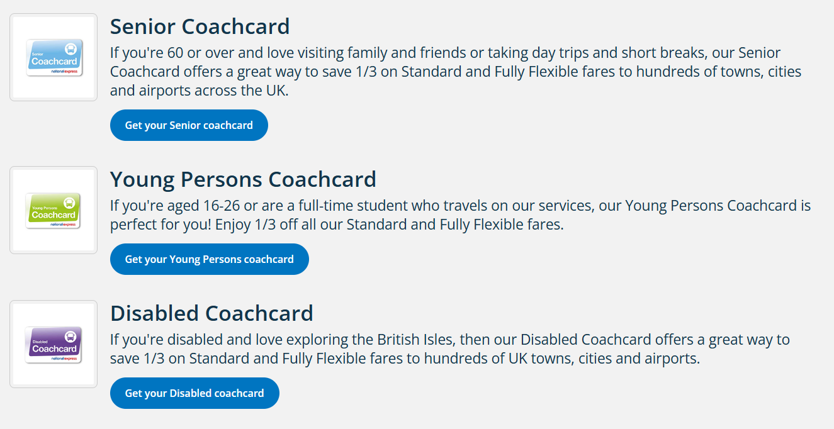This screenshot has height=429, width=834.
Task: Click the bus icon on the green Young Persons card
Action: pos(70,203)
